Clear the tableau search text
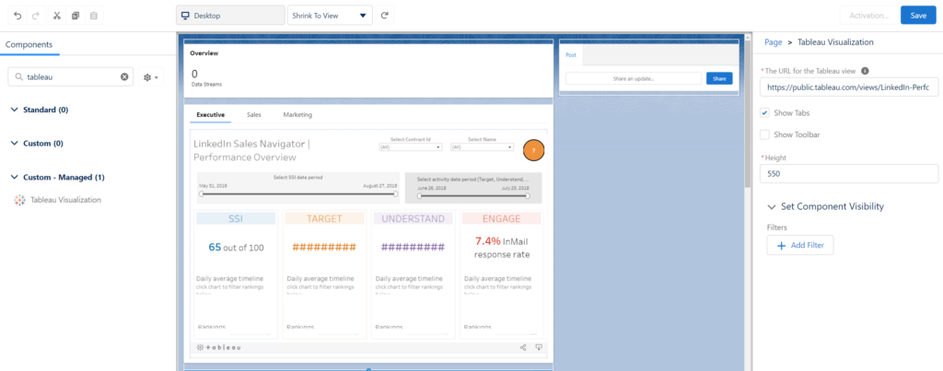The height and width of the screenshot is (371, 943). pyautogui.click(x=124, y=77)
